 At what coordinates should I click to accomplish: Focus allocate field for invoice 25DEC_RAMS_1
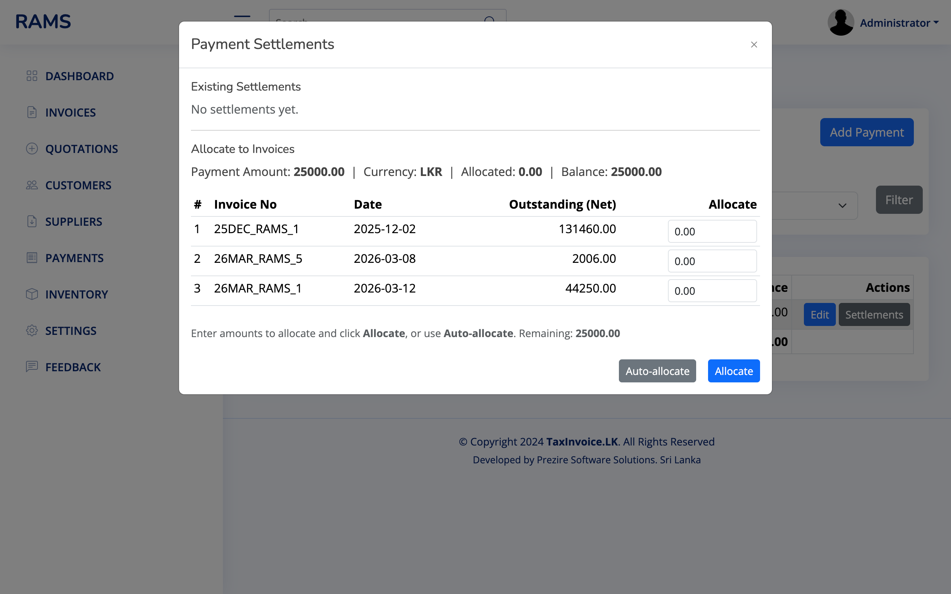coord(712,231)
